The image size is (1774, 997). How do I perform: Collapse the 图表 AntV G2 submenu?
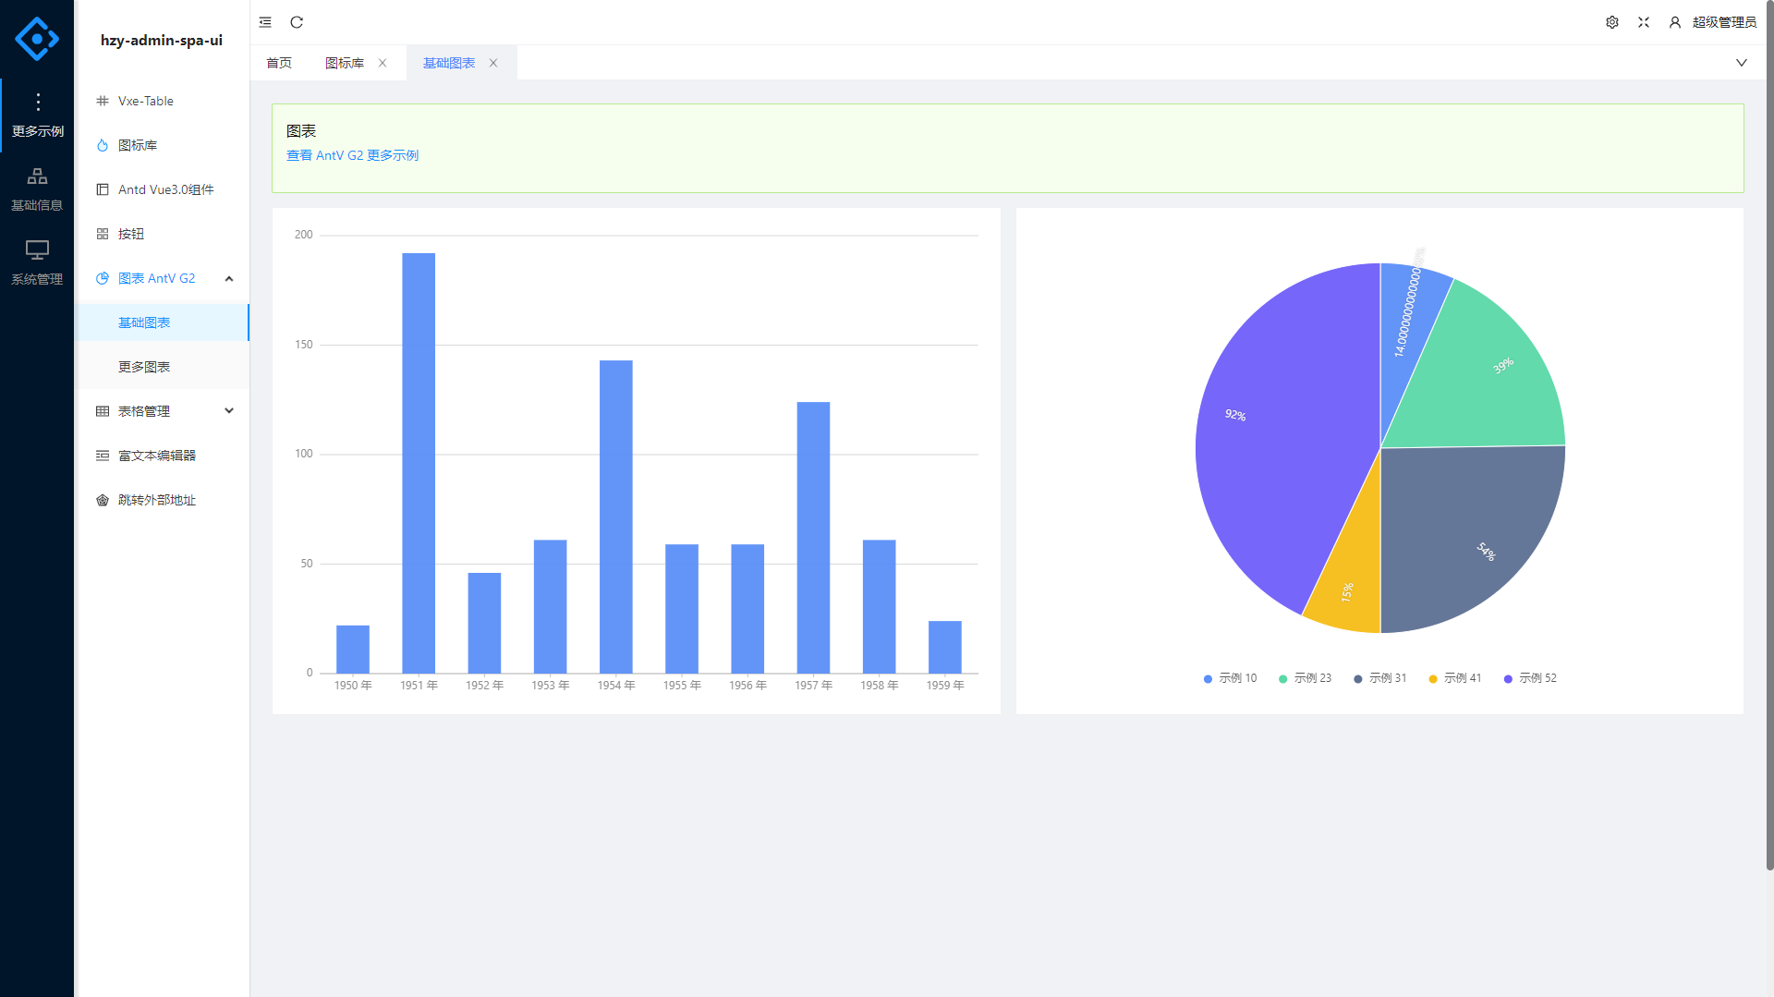(x=229, y=278)
